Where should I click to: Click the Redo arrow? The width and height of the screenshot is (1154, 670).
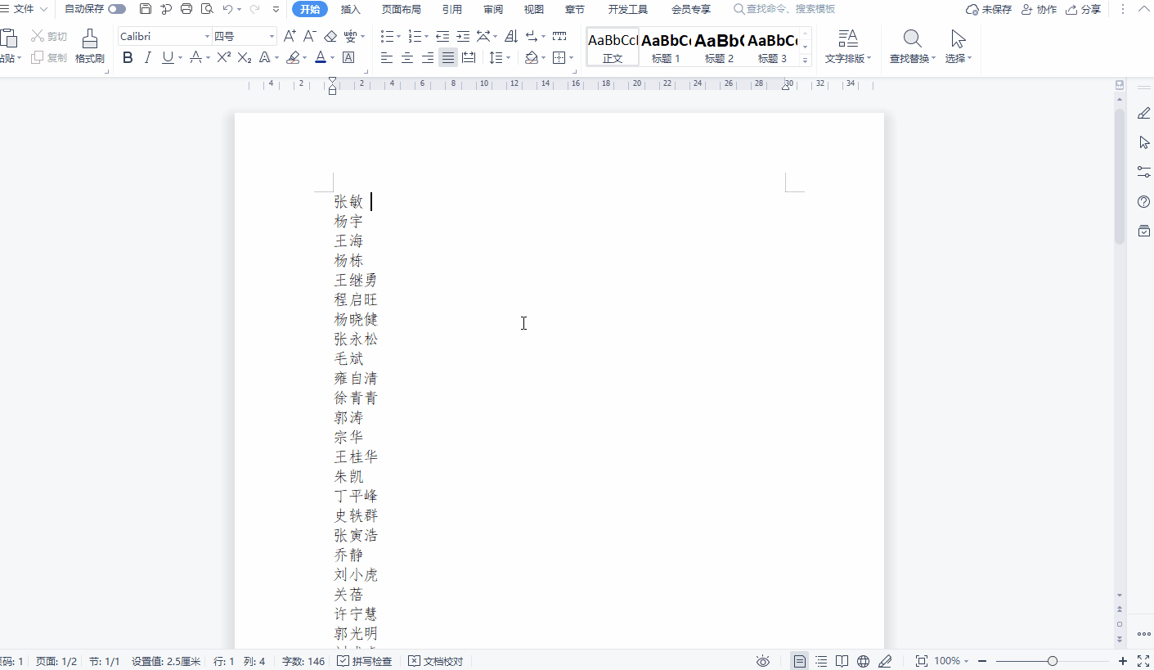coord(254,9)
